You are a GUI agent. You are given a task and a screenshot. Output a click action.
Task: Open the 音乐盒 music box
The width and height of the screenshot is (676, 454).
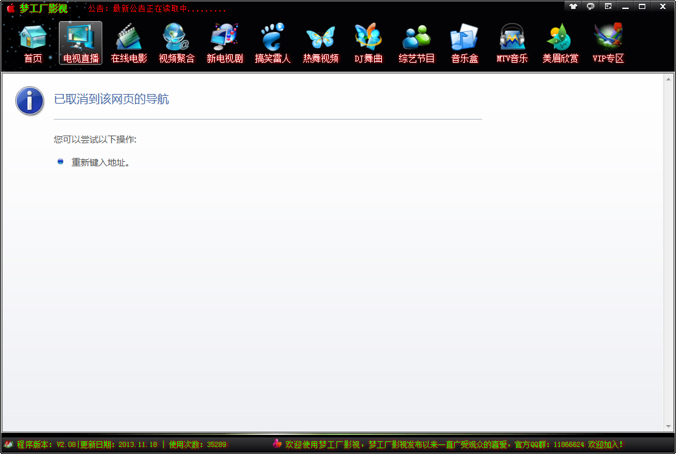pyautogui.click(x=464, y=43)
